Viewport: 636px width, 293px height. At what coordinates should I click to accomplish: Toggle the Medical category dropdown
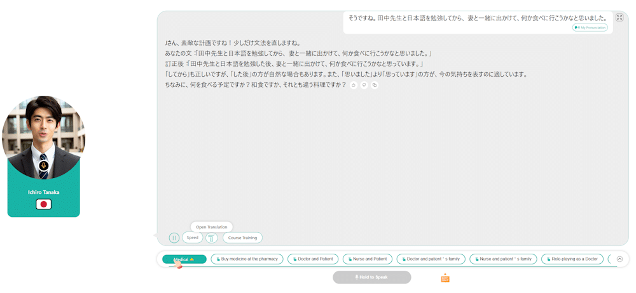(184, 259)
